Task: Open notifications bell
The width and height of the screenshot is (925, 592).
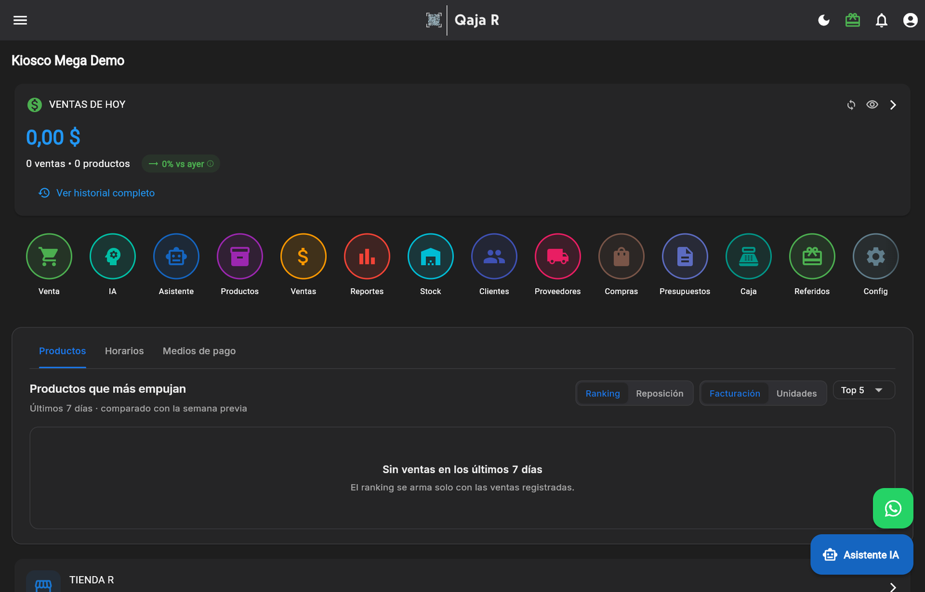Action: 881,21
